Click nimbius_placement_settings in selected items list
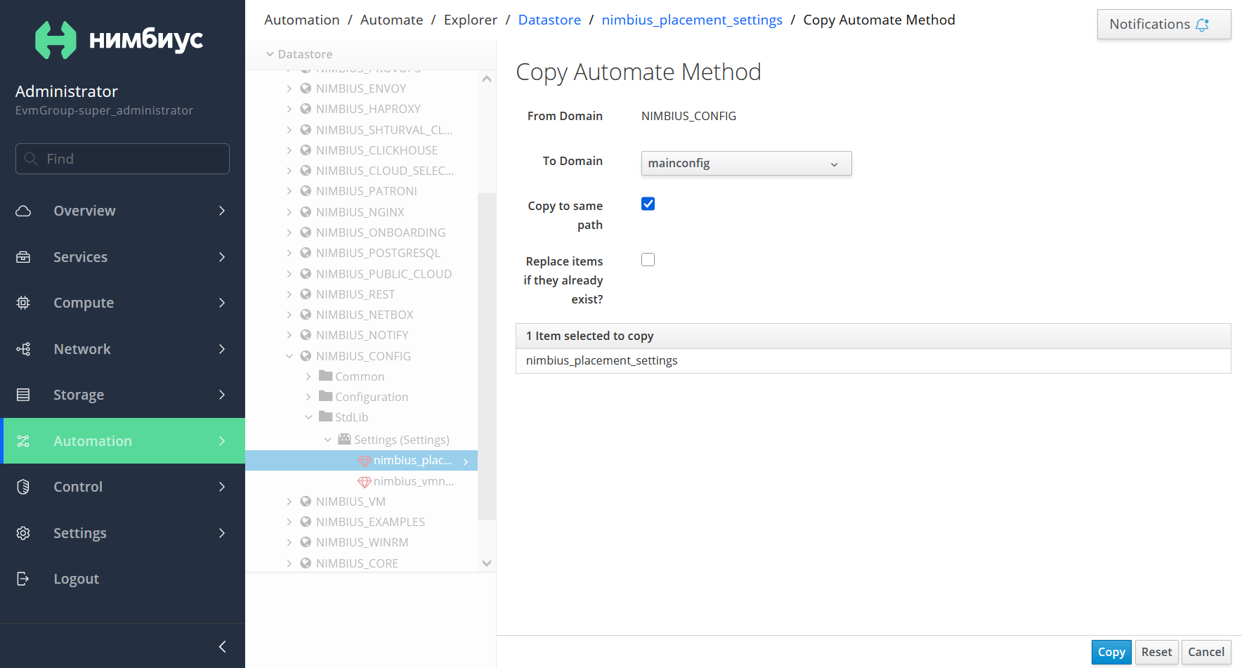Viewport: 1242px width, 668px height. point(602,360)
